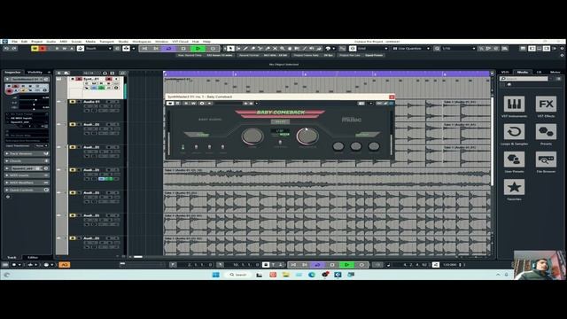This screenshot has width=567, height=319.
Task: Open automation mode Touch dropdown
Action: pos(98,49)
